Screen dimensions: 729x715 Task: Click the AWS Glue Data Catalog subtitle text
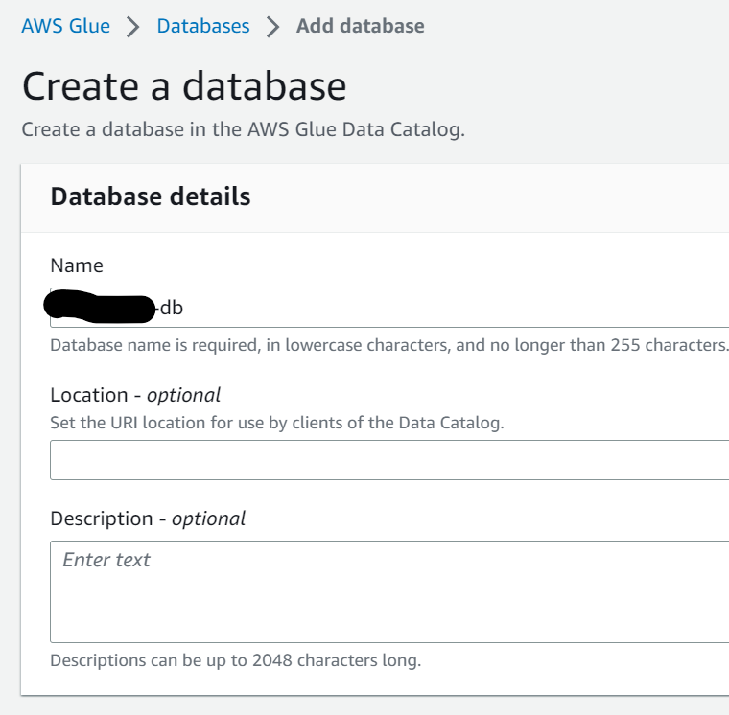243,129
